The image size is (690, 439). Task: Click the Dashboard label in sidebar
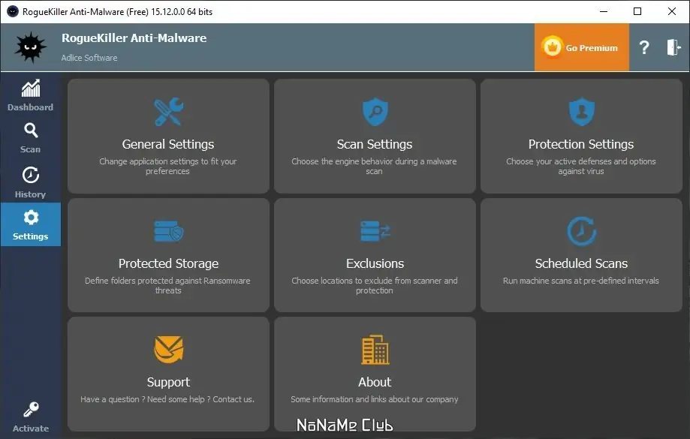[30, 107]
